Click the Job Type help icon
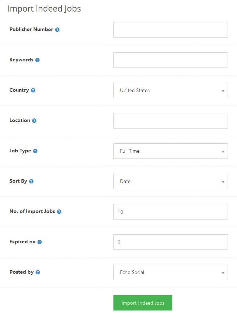The width and height of the screenshot is (237, 317). [x=35, y=151]
